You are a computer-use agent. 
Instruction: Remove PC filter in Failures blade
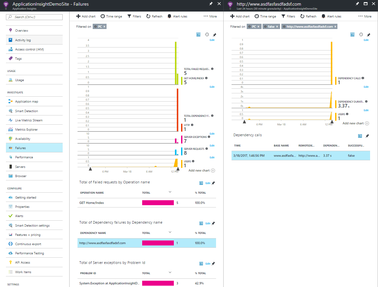104,26
